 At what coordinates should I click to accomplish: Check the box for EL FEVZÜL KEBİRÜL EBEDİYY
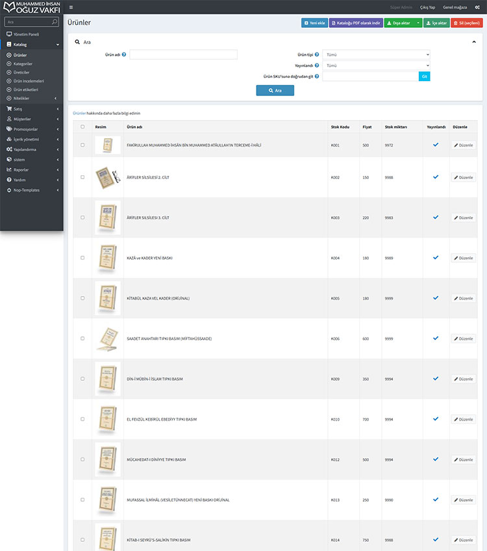click(82, 419)
